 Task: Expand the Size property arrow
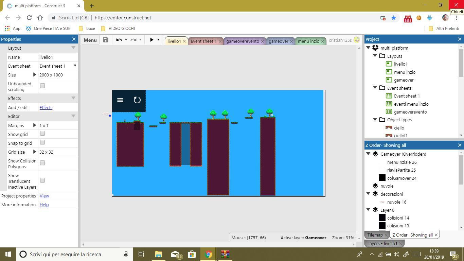click(x=34, y=75)
